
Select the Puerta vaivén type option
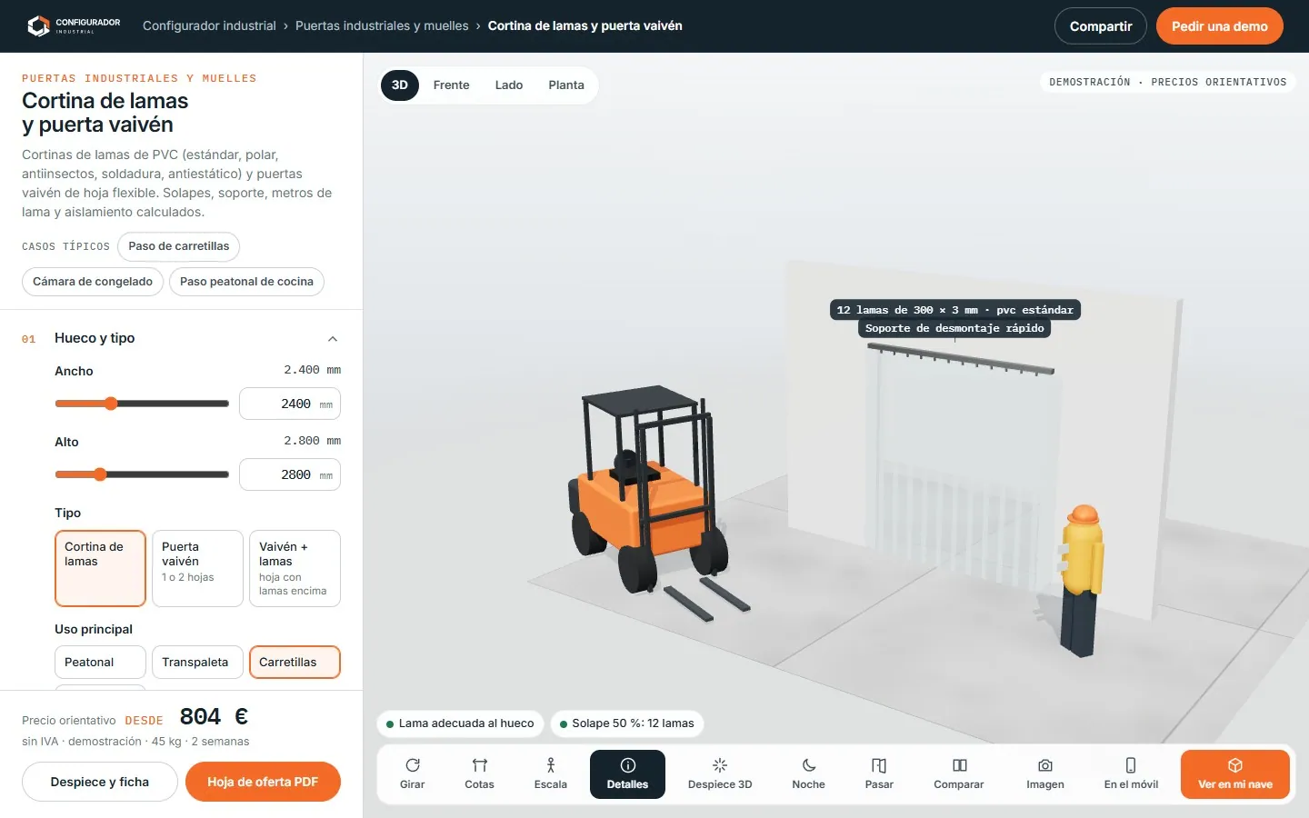197,568
